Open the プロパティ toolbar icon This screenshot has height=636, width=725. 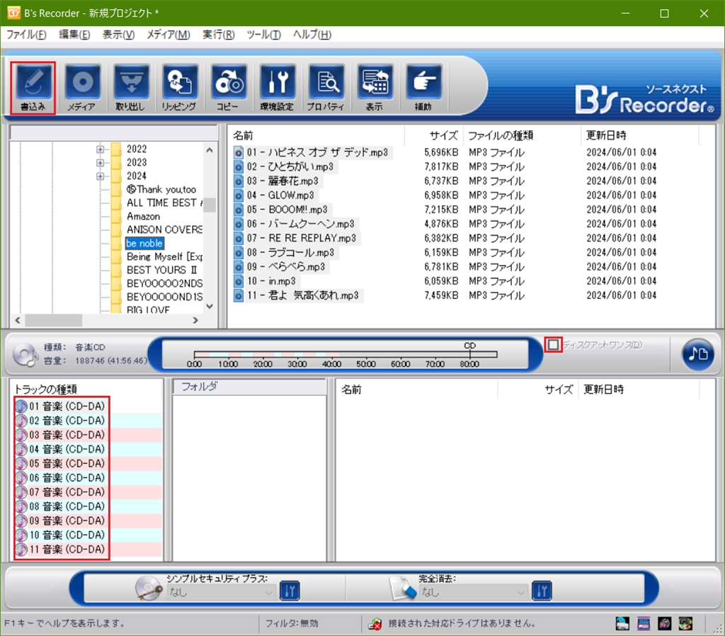pos(326,87)
